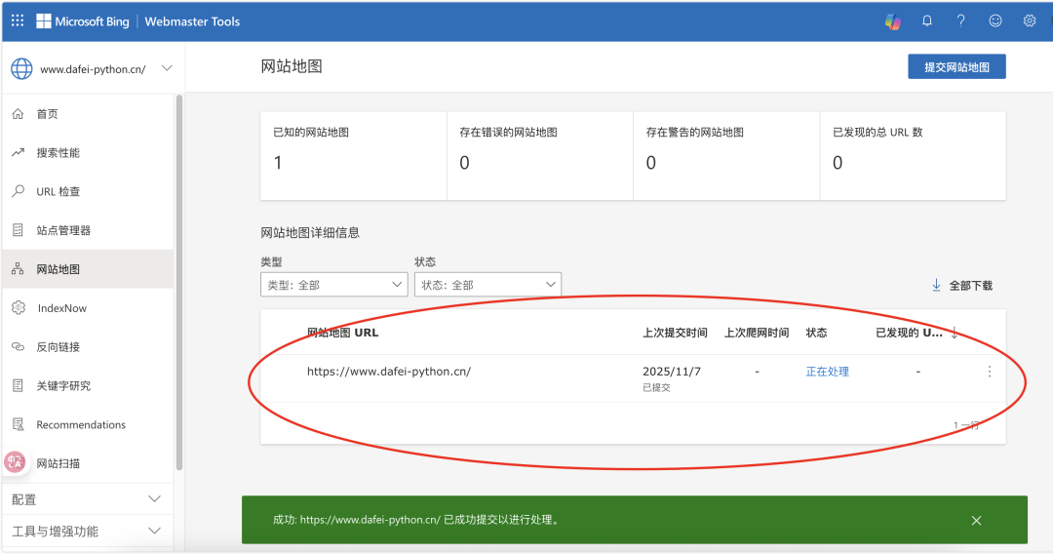Click the 已发现的总 URL 数 card
The width and height of the screenshot is (1053, 554).
(914, 156)
